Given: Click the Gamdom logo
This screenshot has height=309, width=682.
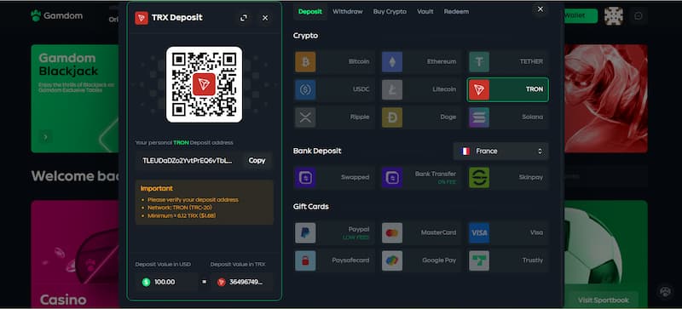Looking at the screenshot, I should pyautogui.click(x=57, y=16).
